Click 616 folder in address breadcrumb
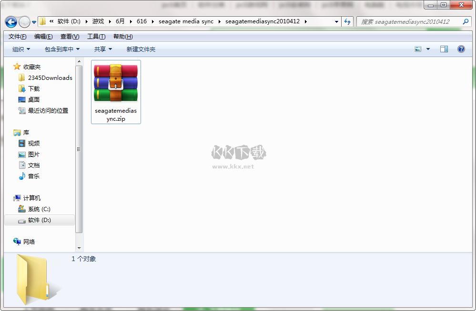The width and height of the screenshot is (476, 311). [142, 22]
